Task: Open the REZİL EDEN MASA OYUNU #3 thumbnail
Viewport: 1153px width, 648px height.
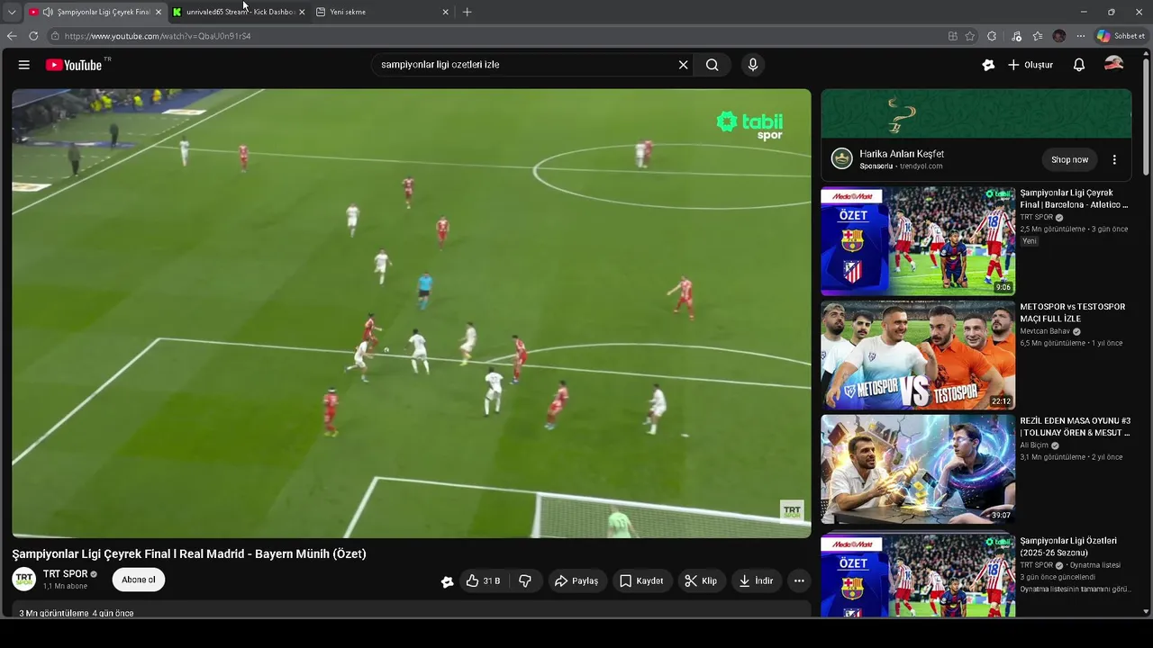Action: [x=918, y=469]
